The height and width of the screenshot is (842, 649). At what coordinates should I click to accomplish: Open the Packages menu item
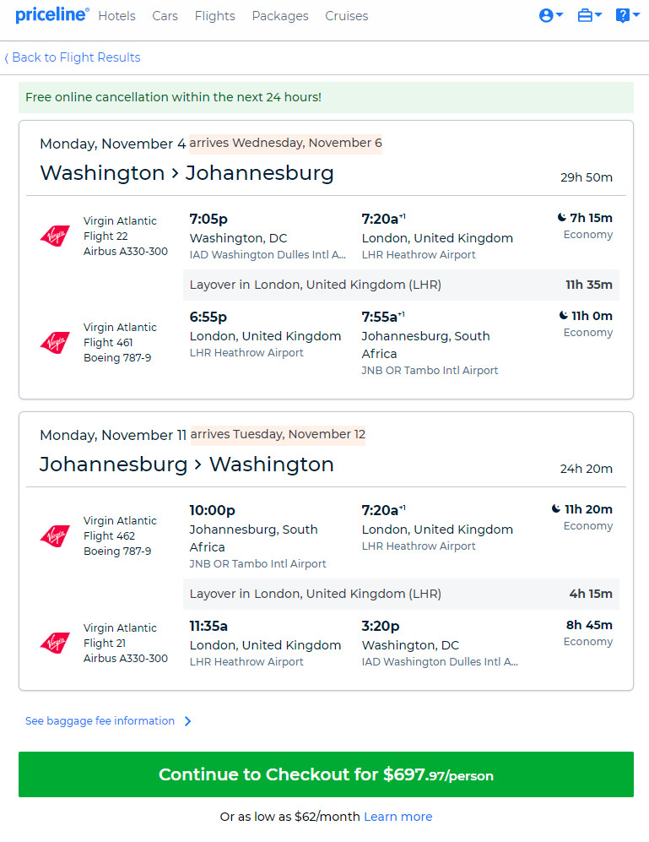280,16
